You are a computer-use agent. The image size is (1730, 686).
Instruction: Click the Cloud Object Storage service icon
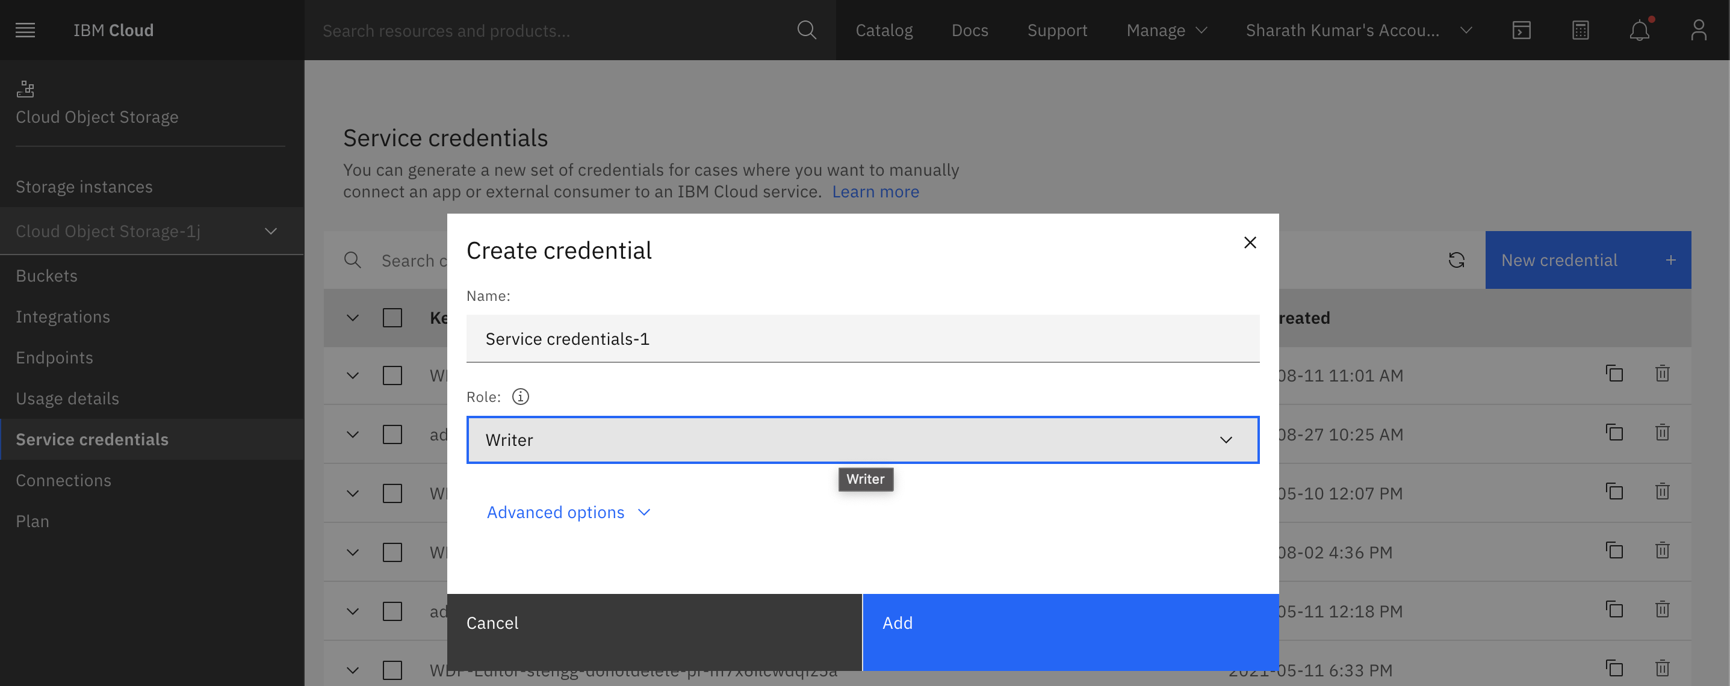coord(25,88)
